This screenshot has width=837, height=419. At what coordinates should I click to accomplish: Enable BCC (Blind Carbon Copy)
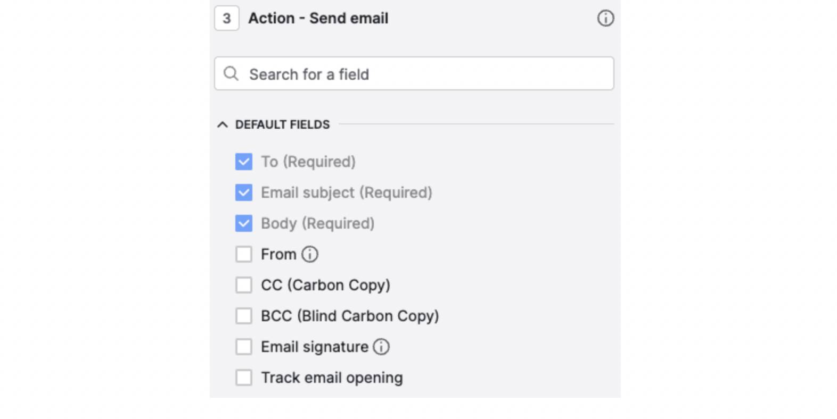tap(243, 316)
